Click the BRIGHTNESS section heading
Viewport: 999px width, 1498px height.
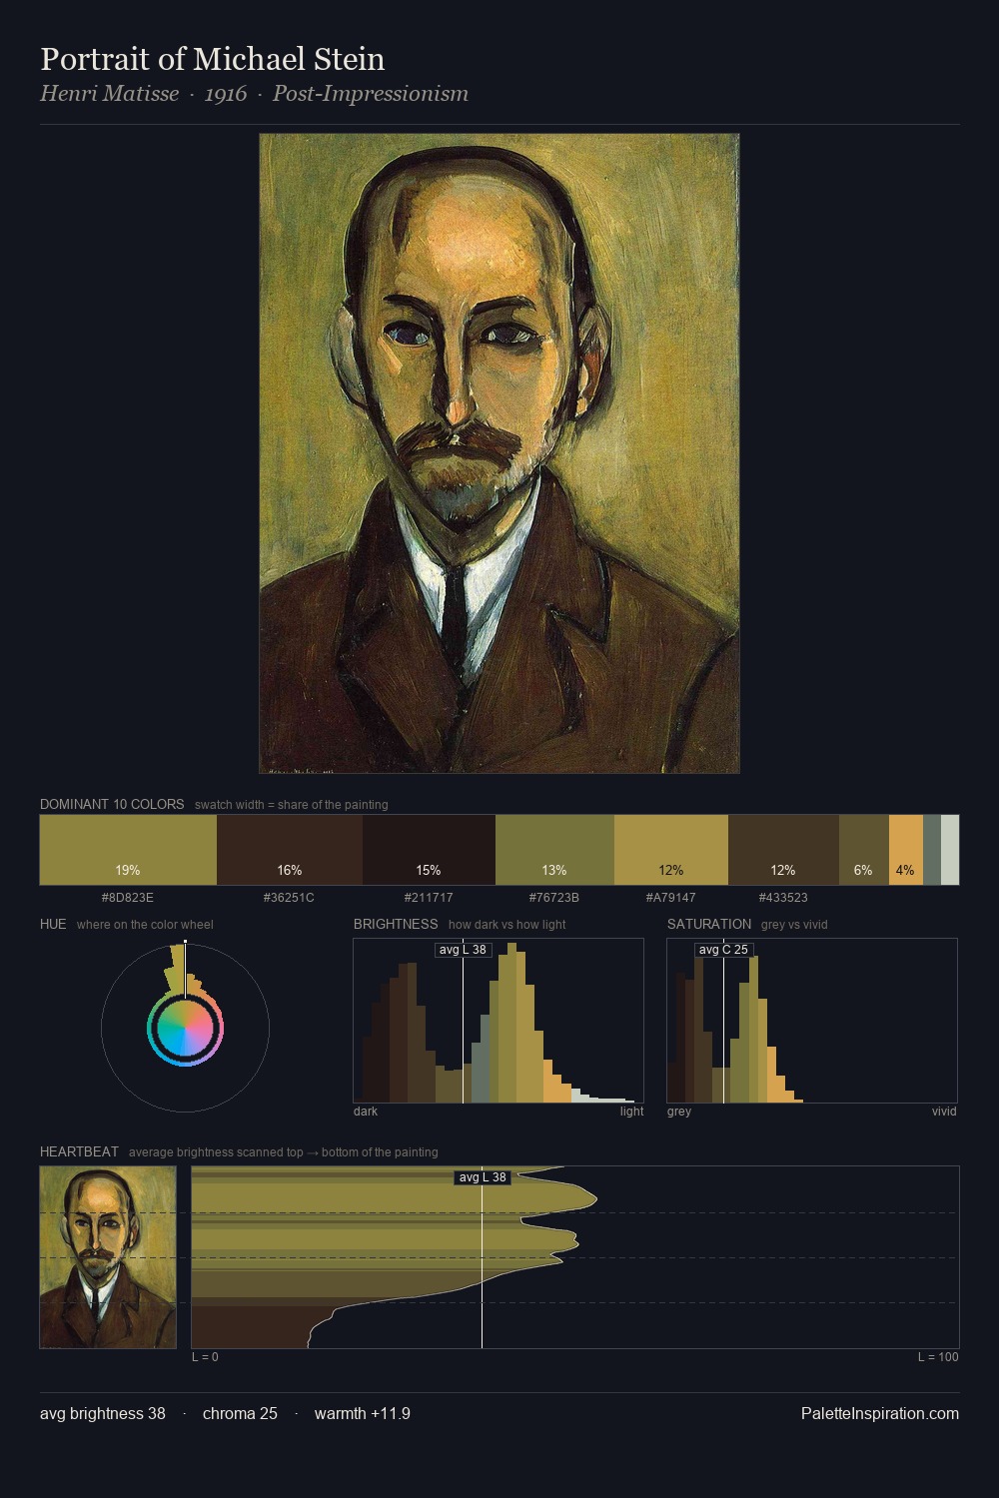click(396, 924)
